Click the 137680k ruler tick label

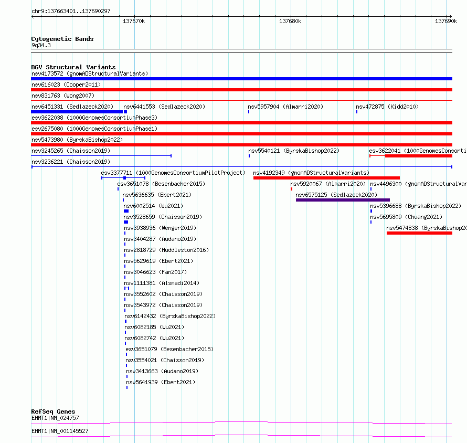[x=290, y=21]
